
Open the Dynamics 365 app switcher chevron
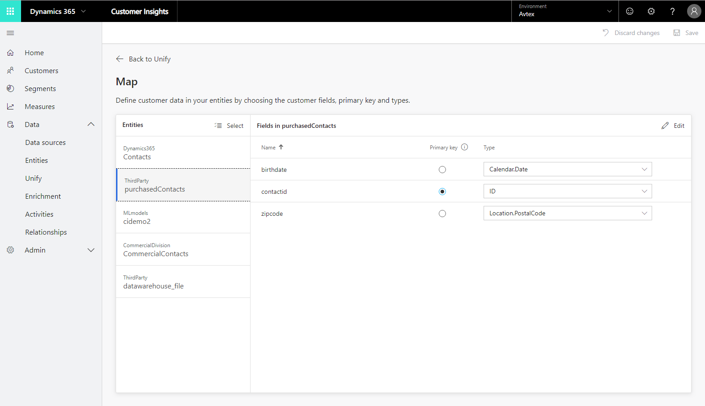[83, 11]
